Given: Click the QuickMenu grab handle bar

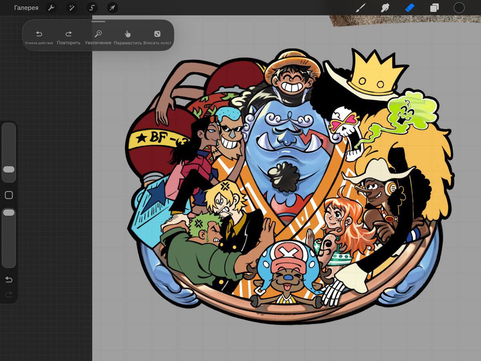Looking at the screenshot, I should pos(98,22).
